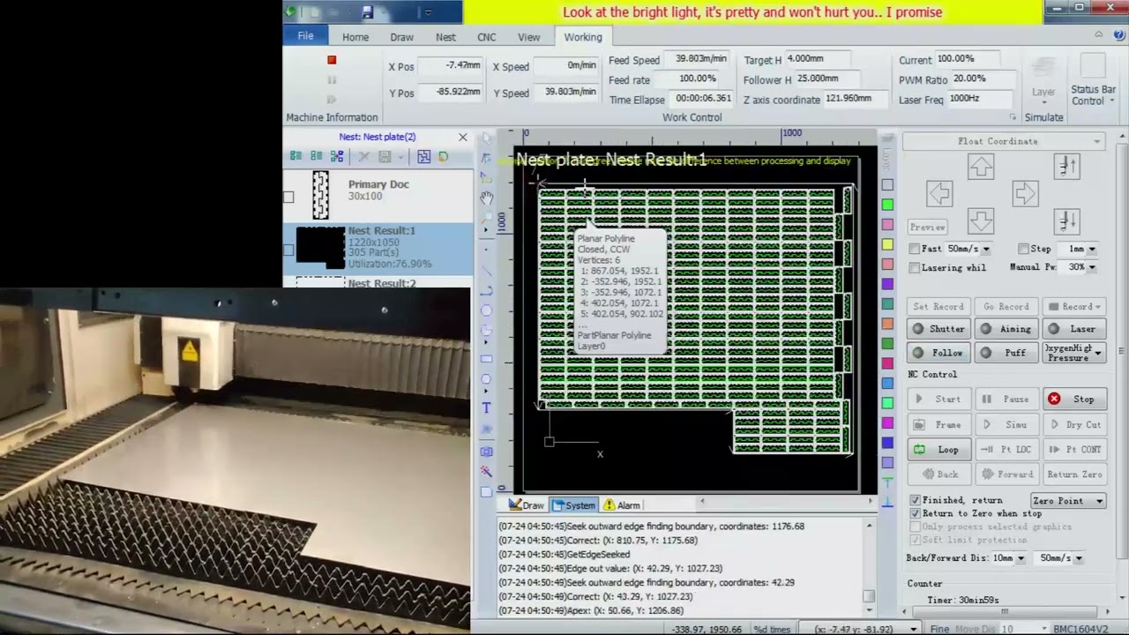Select the Primary Doc thumbnail

320,195
